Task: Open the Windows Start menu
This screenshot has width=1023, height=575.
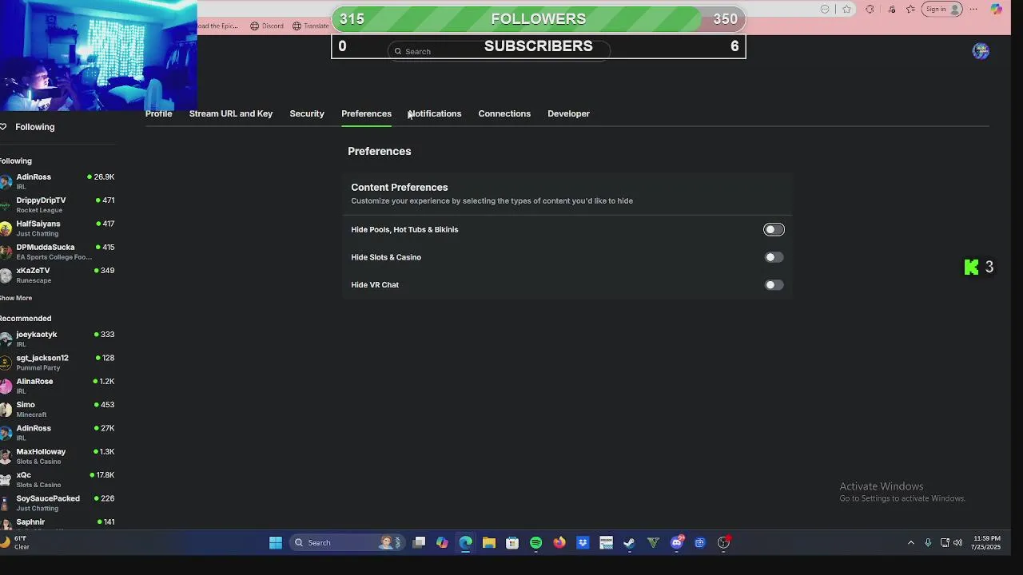Action: pyautogui.click(x=276, y=543)
